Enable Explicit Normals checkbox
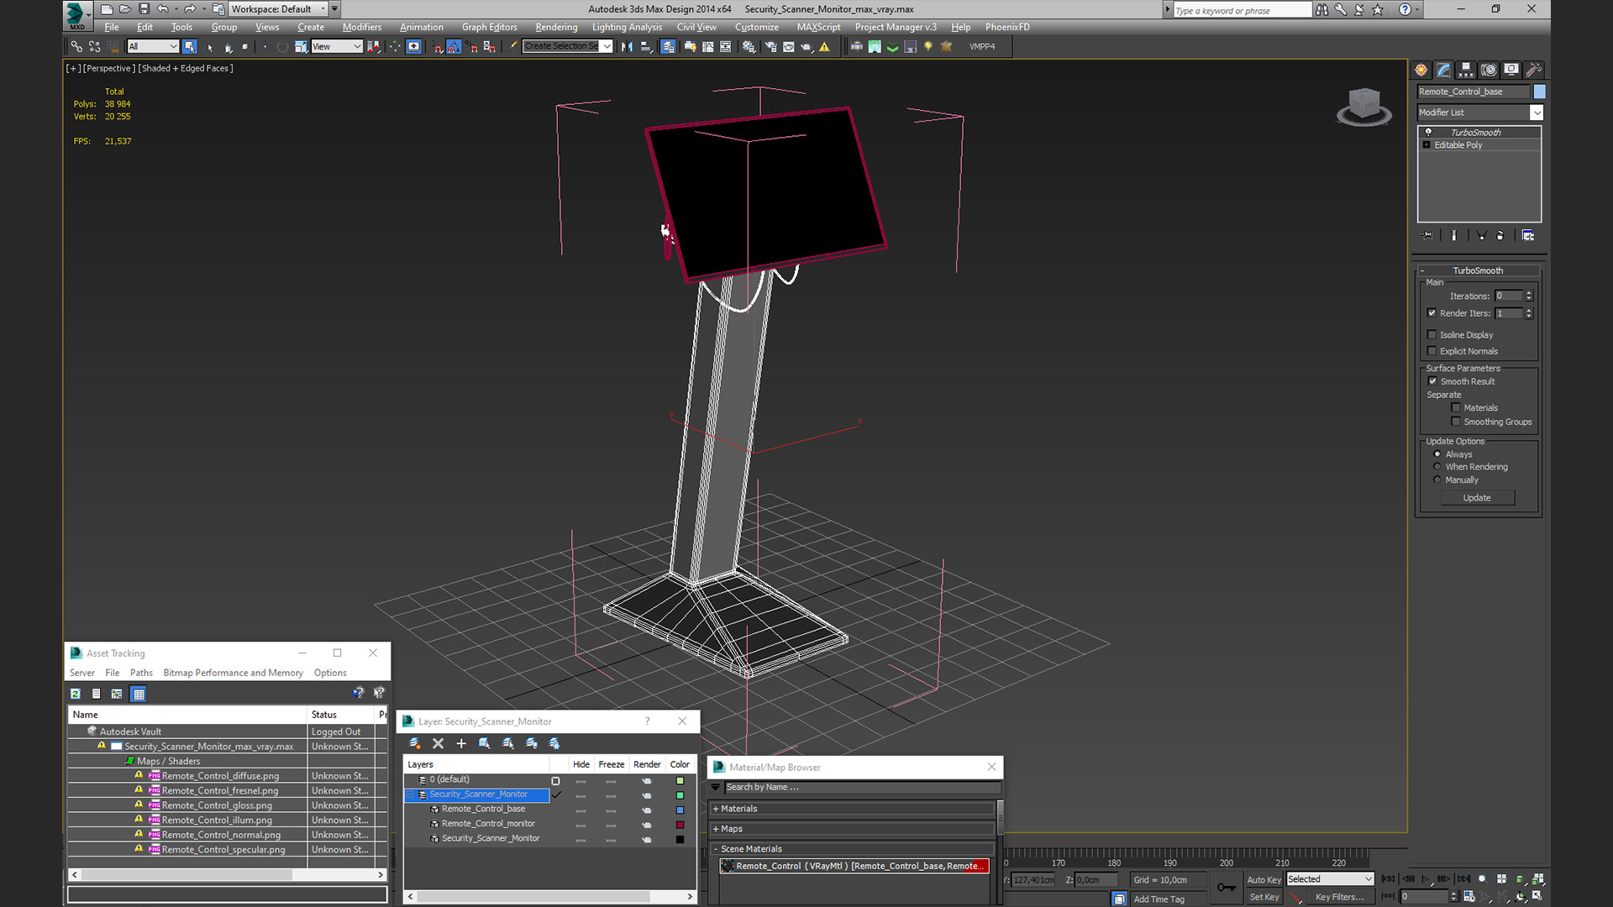Screen dimensions: 1613x907 1432,352
